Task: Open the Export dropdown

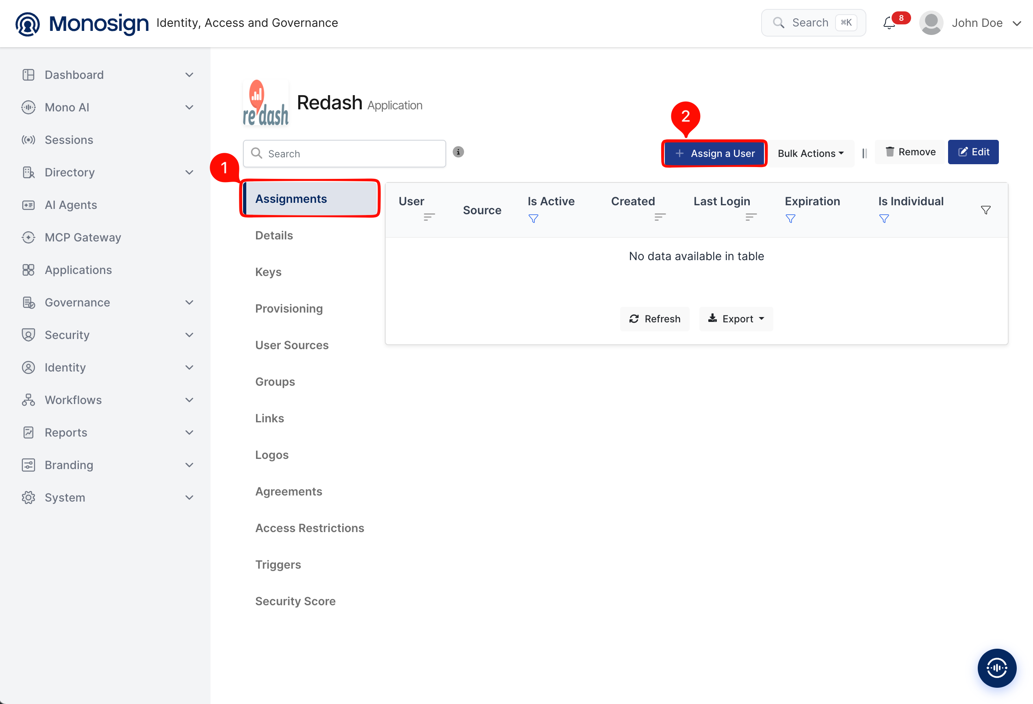Action: pyautogui.click(x=736, y=318)
